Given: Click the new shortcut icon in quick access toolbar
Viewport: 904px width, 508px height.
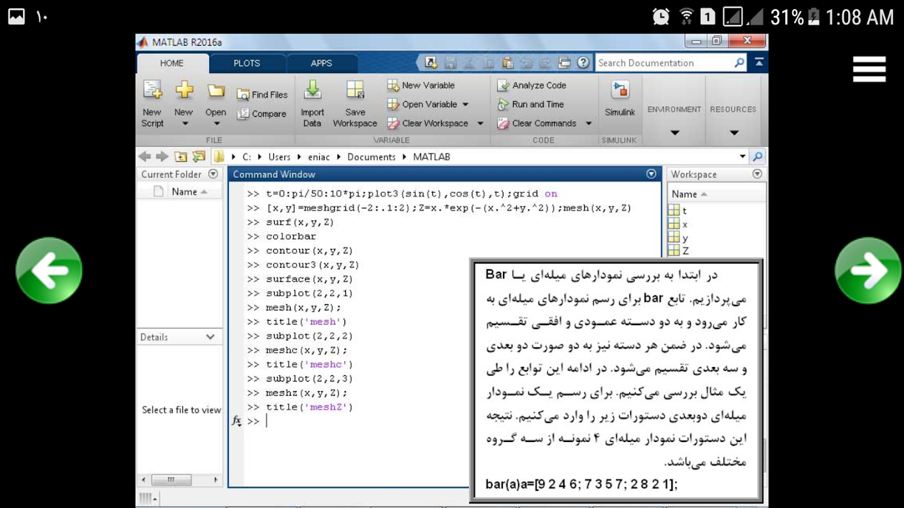Looking at the screenshot, I should point(431,63).
